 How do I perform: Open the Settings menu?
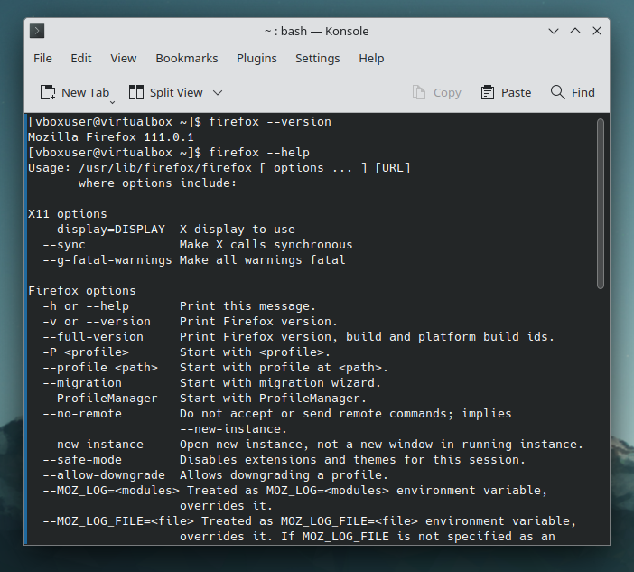(x=318, y=58)
